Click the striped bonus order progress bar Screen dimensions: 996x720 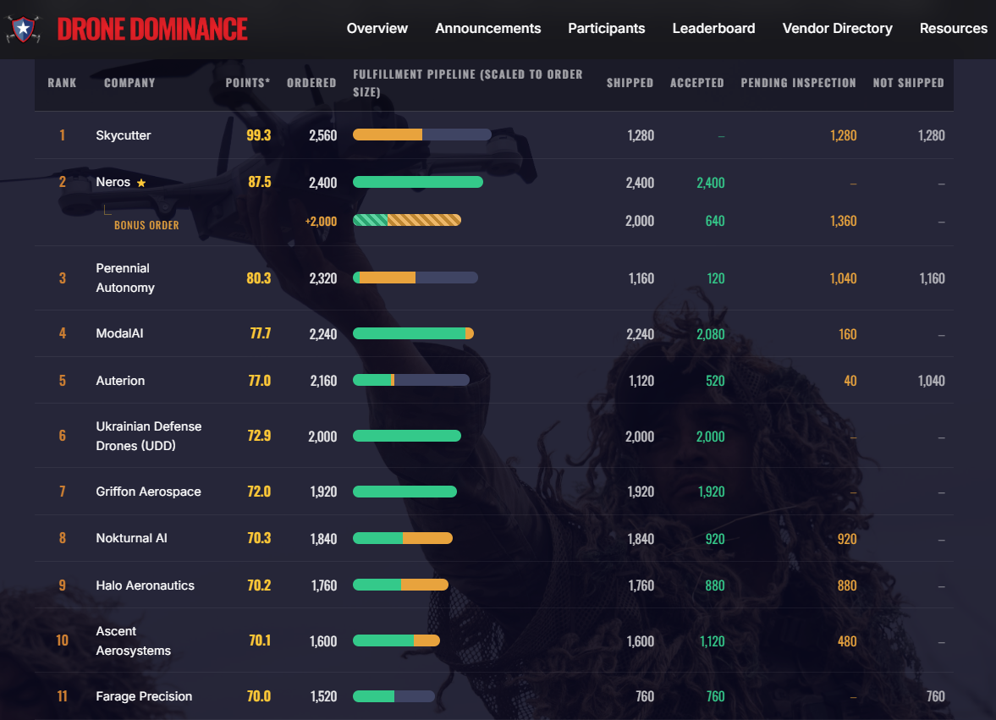[x=407, y=220]
